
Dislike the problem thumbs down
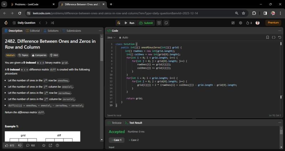(20, 145)
